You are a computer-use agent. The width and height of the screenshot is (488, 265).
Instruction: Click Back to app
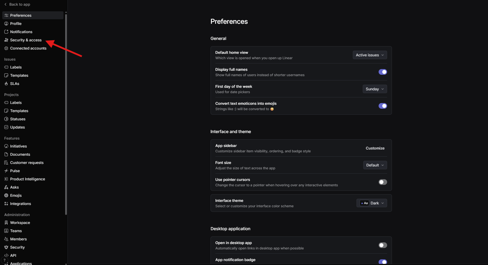(17, 4)
